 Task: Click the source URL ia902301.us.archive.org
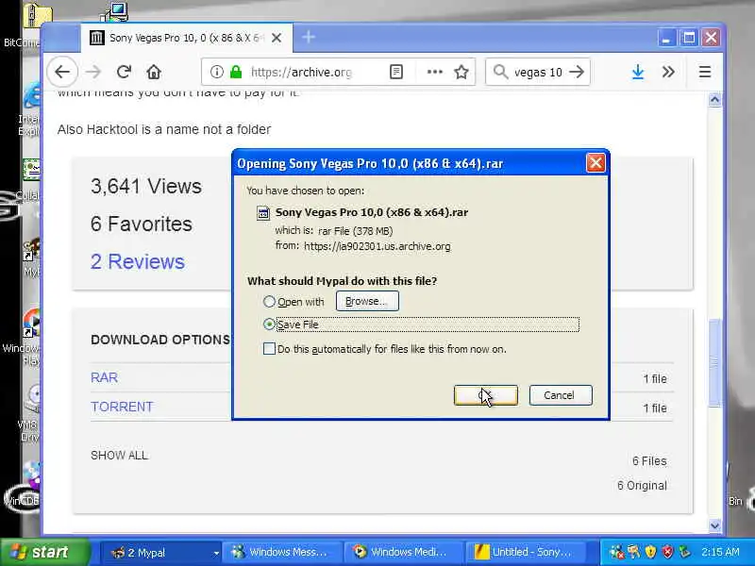tap(377, 246)
